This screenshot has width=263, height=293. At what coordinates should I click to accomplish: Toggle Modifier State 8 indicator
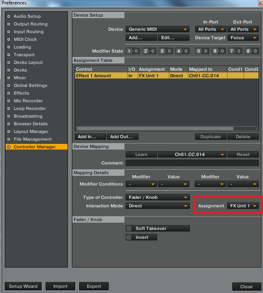point(252,51)
